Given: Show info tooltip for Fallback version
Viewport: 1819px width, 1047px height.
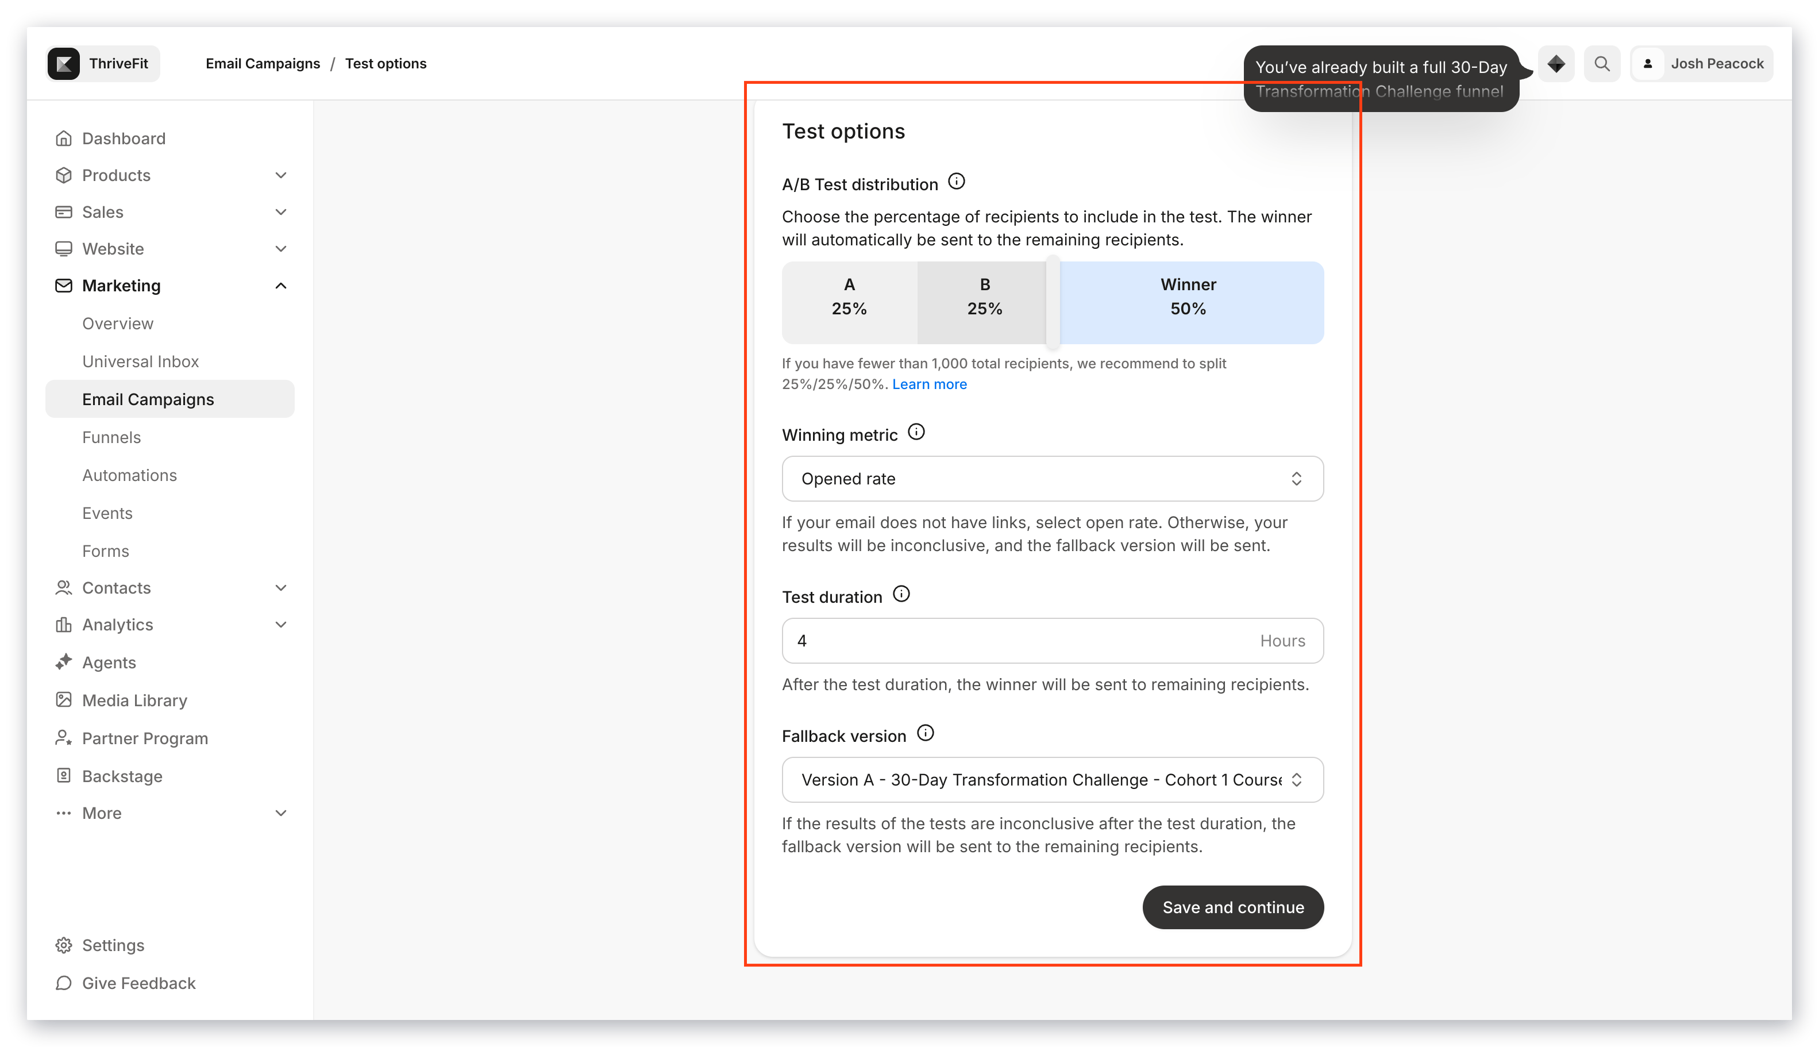Looking at the screenshot, I should tap(926, 733).
